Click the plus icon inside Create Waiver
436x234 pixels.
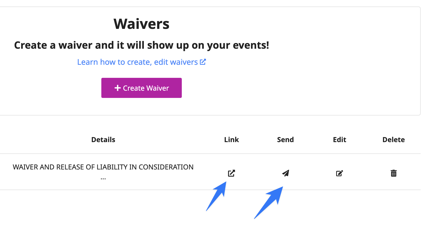pos(117,88)
